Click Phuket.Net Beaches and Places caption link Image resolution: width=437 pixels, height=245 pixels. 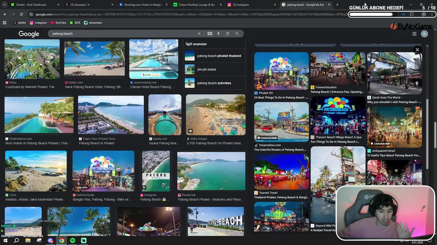(211, 199)
